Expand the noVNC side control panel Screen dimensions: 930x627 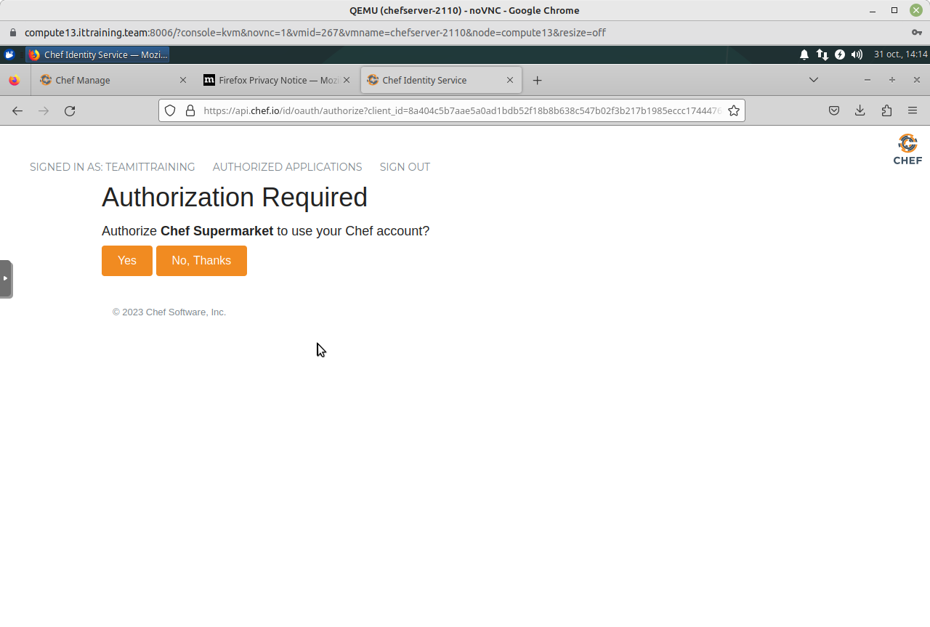[6, 278]
